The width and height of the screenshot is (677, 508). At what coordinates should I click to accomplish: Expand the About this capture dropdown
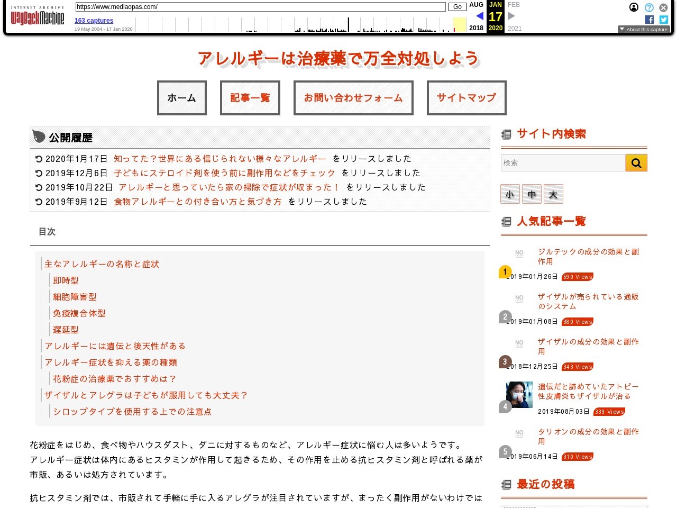pos(644,30)
